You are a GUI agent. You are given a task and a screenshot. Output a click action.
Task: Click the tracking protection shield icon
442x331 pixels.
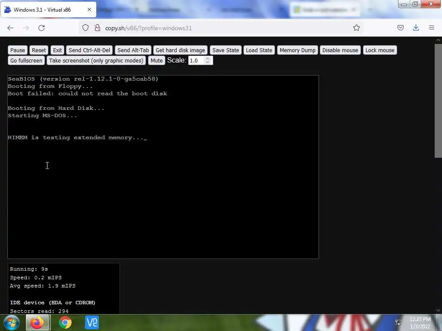[x=85, y=28]
